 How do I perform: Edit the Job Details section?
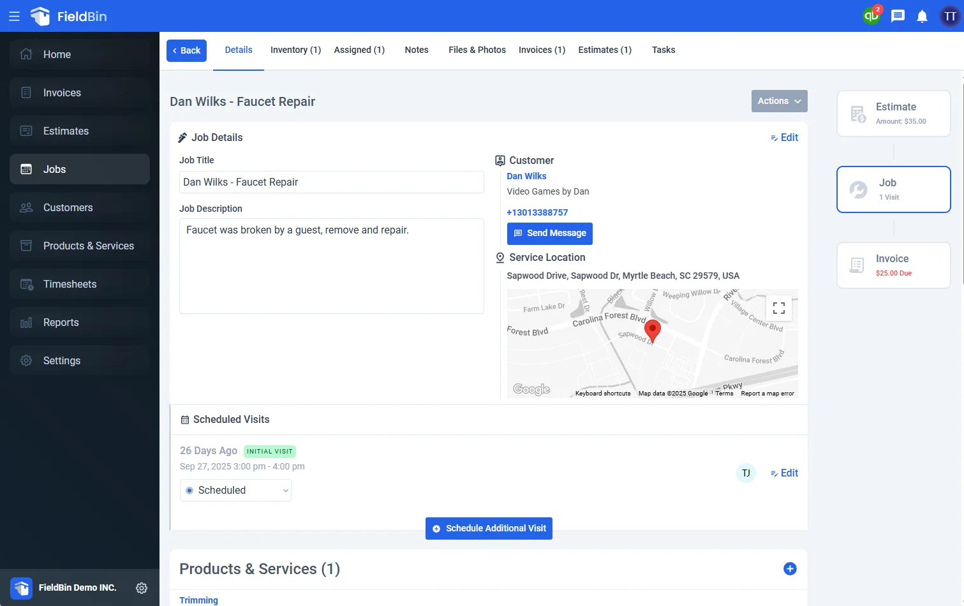(x=784, y=137)
